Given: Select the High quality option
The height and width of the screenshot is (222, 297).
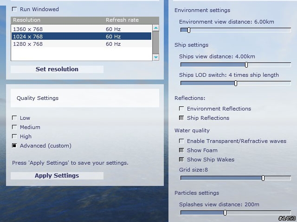Looking at the screenshot, I should coord(14,136).
